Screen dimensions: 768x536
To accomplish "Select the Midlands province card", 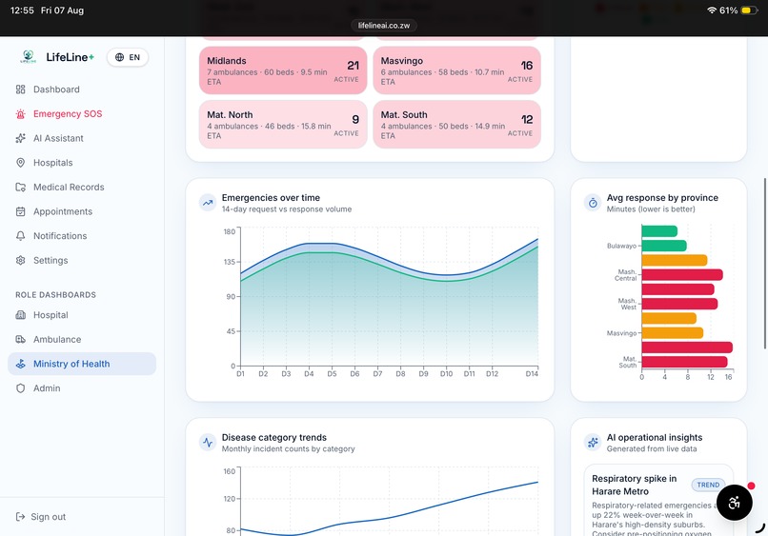I will point(283,70).
